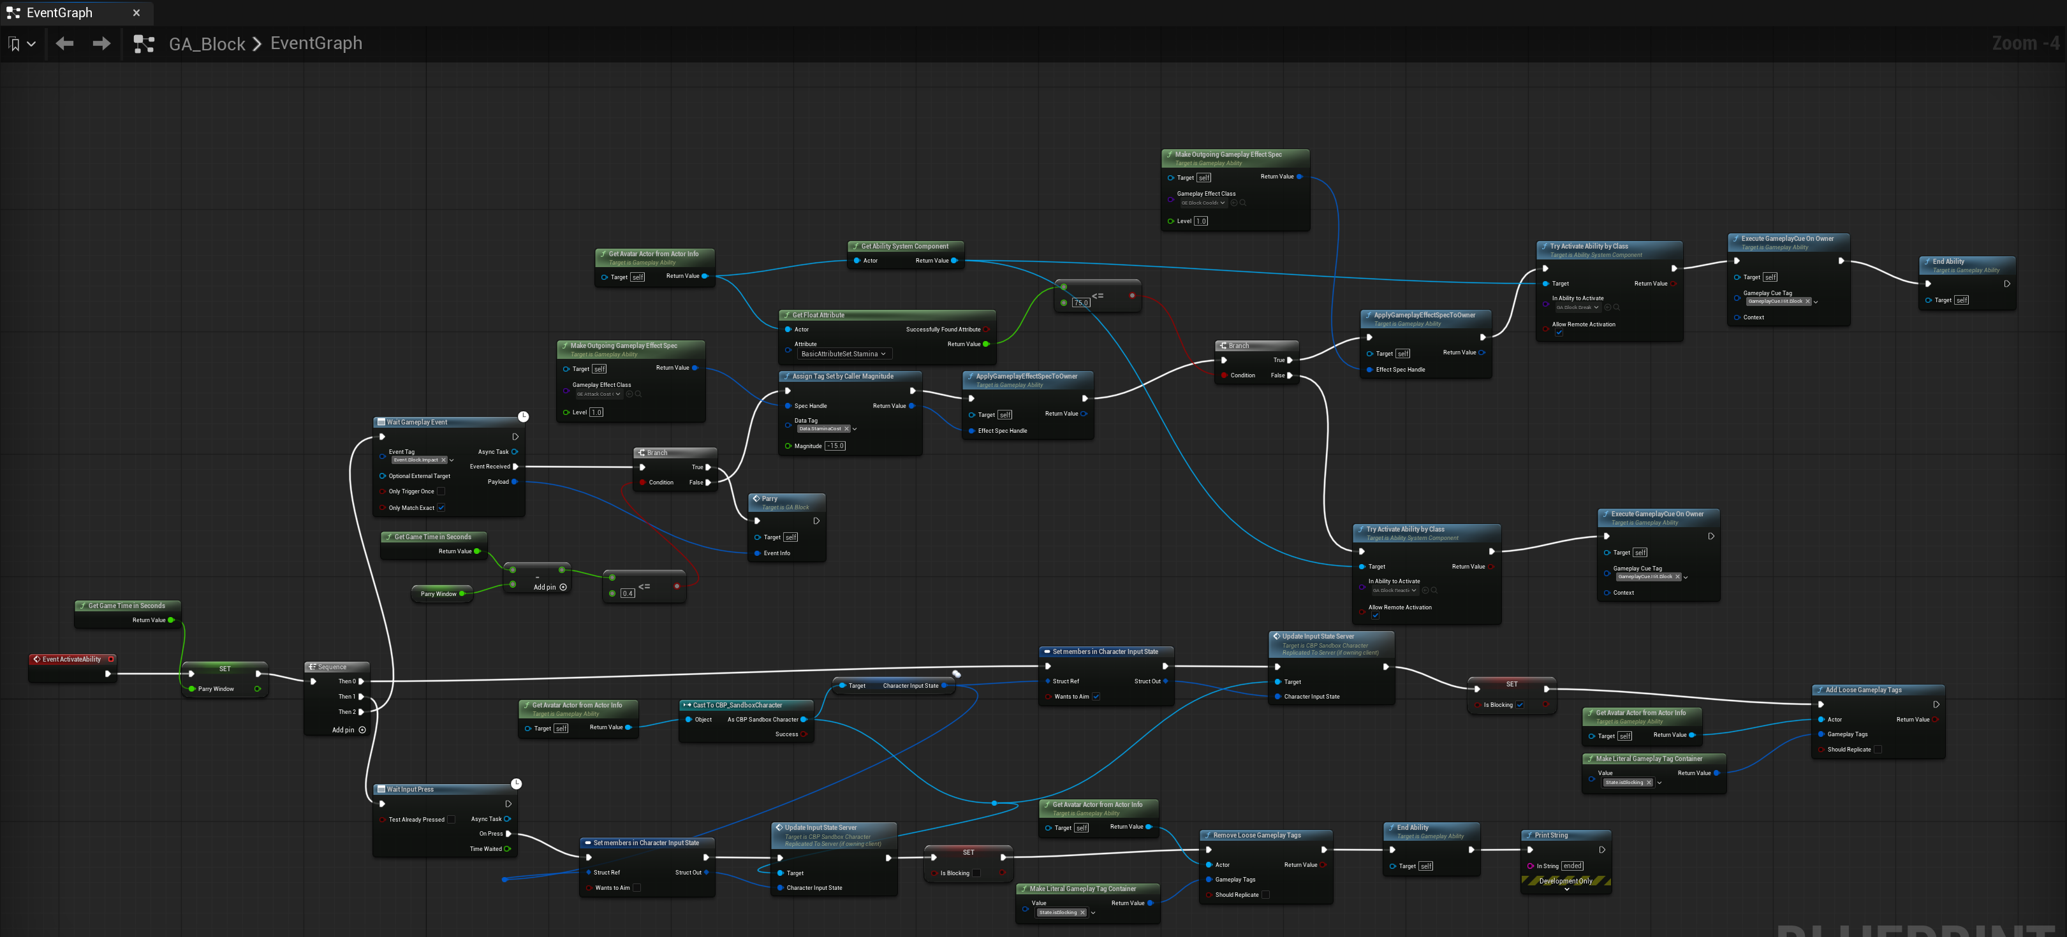Click the Magnitude value field -15.0
This screenshot has height=937, width=2067.
coord(835,446)
